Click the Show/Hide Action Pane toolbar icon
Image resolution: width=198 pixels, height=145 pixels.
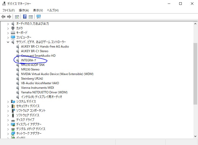(31, 17)
